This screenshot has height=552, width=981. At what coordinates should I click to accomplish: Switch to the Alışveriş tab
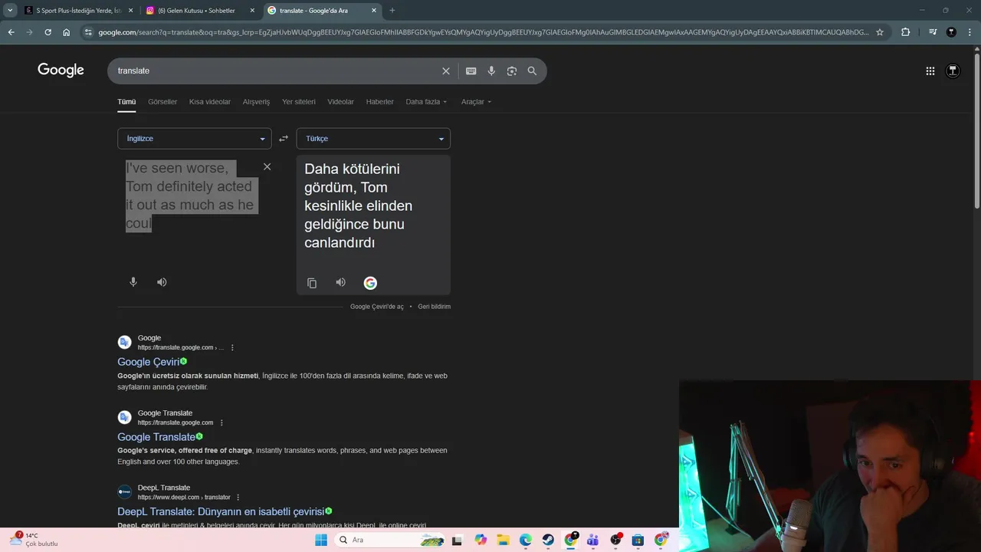click(x=256, y=102)
